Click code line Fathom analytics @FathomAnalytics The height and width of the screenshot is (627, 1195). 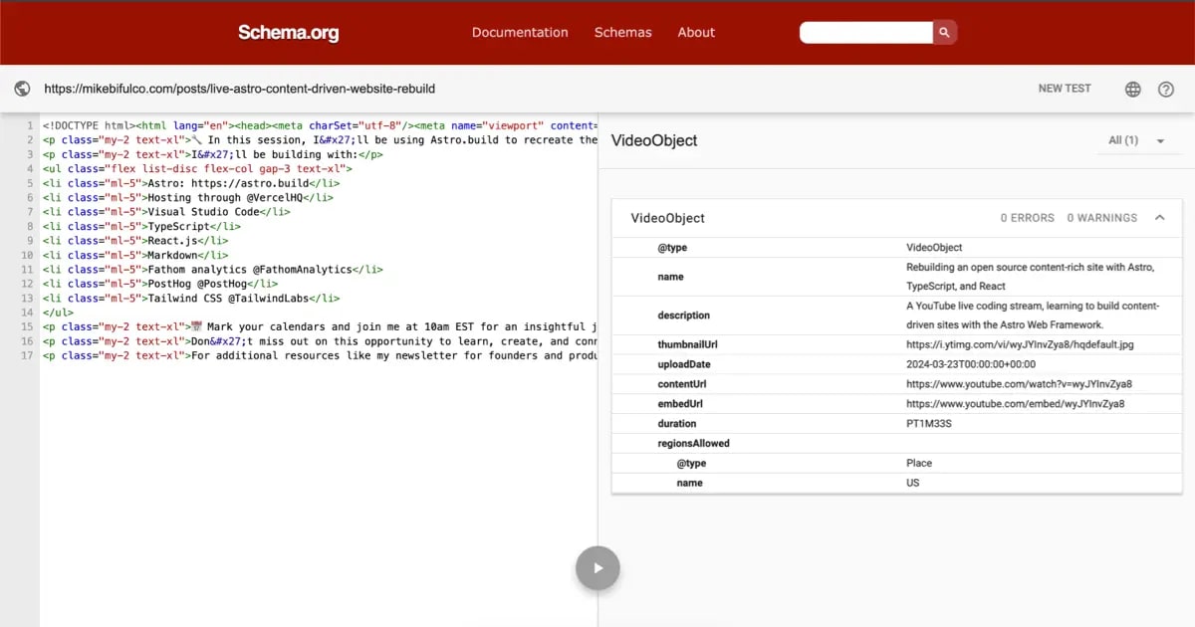[213, 269]
